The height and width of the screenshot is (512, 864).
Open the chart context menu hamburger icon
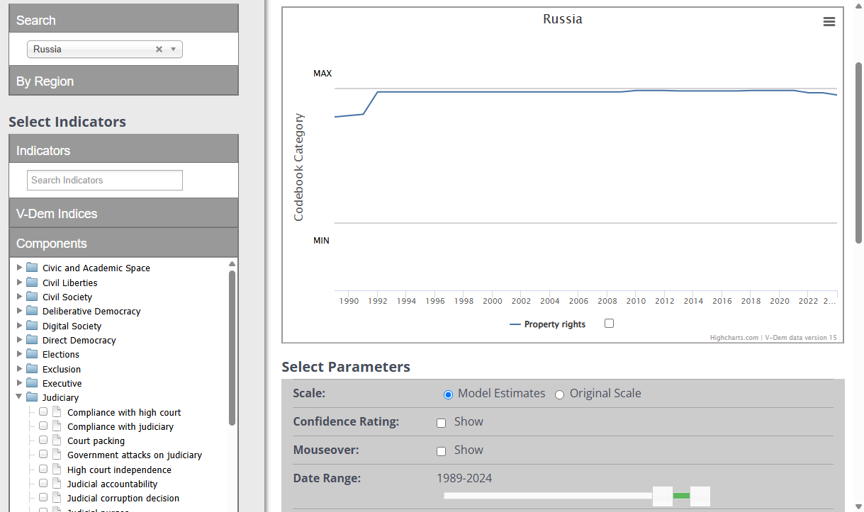pos(829,22)
